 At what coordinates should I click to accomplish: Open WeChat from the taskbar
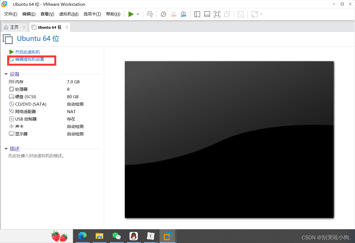pyautogui.click(x=117, y=236)
